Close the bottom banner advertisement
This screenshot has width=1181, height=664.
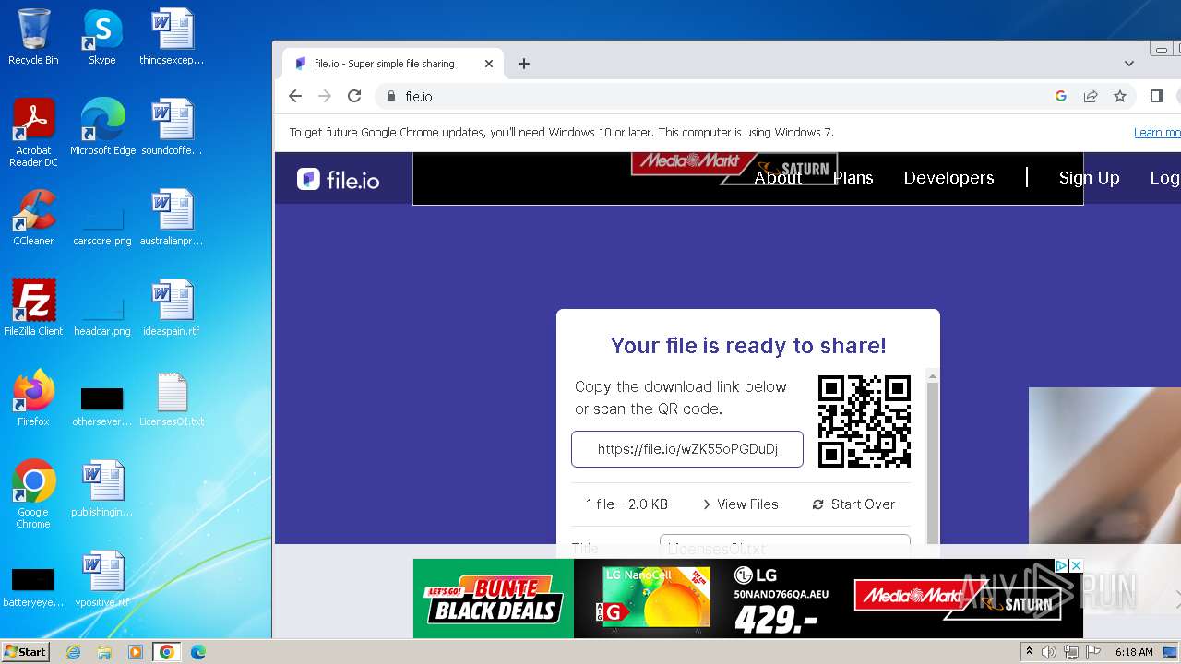pos(1076,565)
